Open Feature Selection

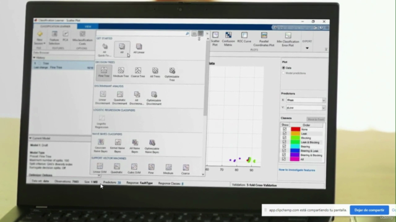54,38
